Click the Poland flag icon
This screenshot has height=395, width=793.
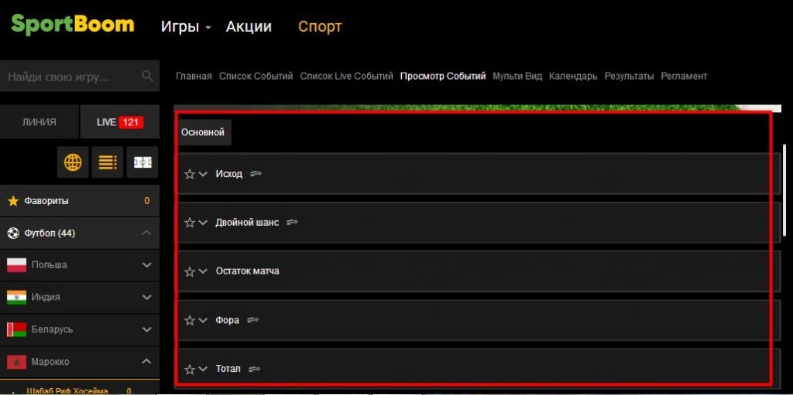click(17, 265)
